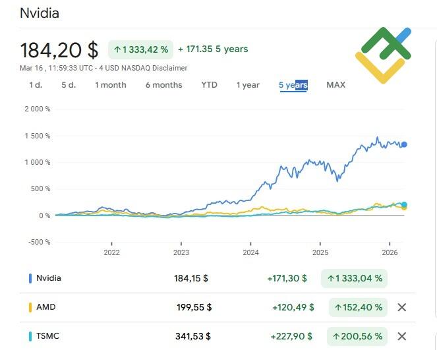Click the TSMC comparison row name
This screenshot has height=350, width=437.
47,336
